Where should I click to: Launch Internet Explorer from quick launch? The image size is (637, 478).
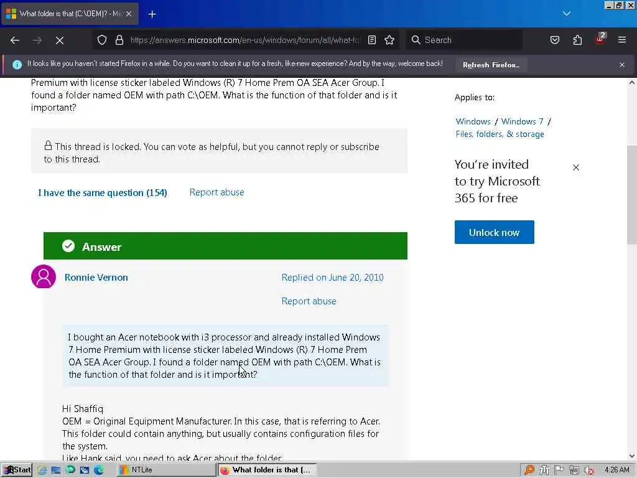pos(42,470)
